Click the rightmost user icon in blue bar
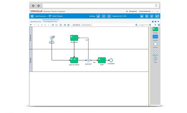This screenshot has height=113, width=187. [157, 16]
